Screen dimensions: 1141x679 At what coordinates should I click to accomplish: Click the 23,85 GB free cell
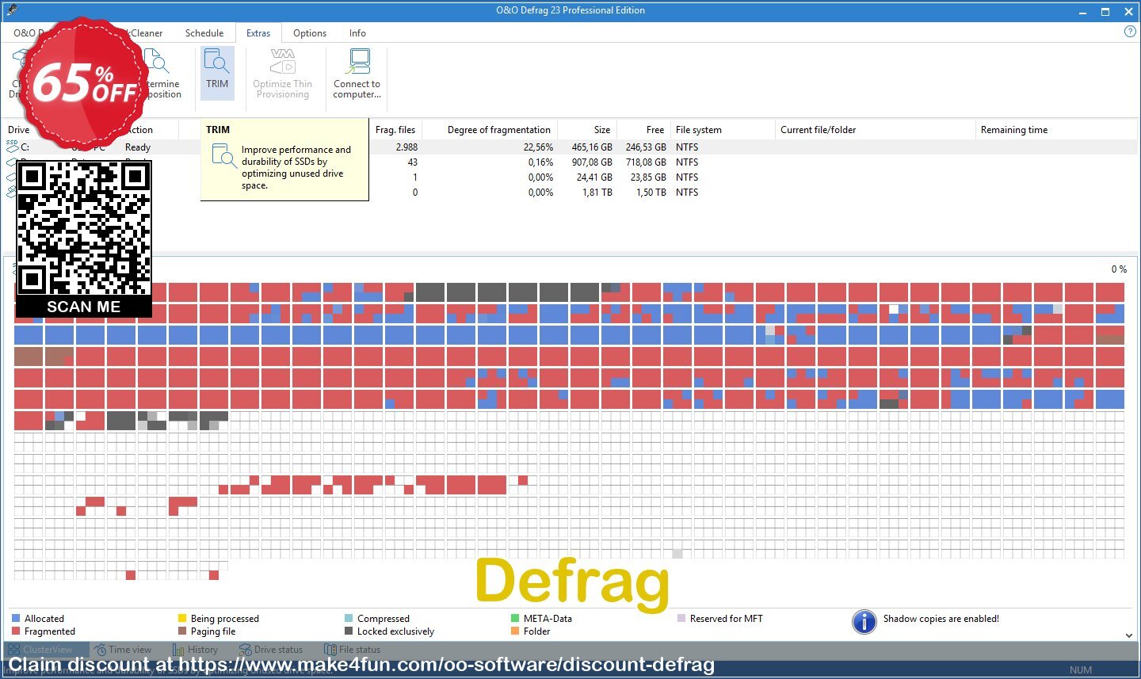pyautogui.click(x=648, y=177)
